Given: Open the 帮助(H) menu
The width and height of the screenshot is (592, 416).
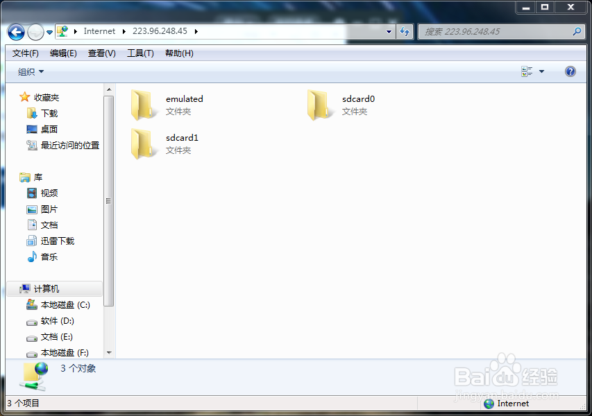Looking at the screenshot, I should pos(179,53).
